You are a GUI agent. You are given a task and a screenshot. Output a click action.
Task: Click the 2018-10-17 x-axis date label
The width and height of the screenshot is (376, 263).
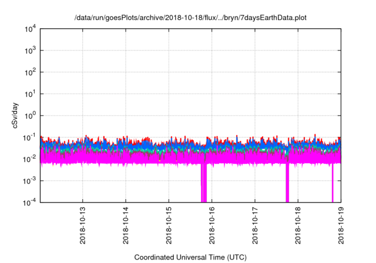click(255, 225)
